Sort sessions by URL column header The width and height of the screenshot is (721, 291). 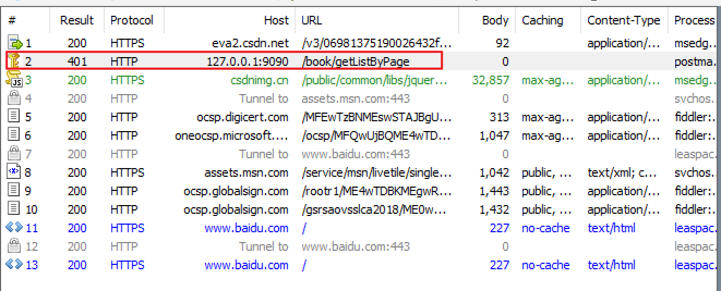pyautogui.click(x=311, y=21)
